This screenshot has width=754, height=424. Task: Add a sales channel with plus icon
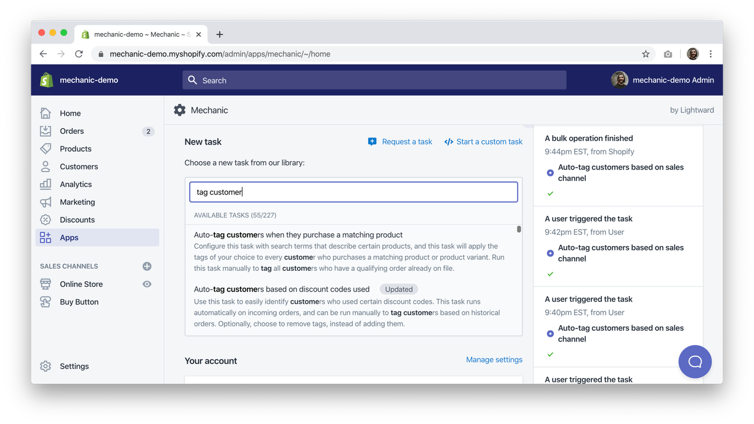pyautogui.click(x=147, y=266)
